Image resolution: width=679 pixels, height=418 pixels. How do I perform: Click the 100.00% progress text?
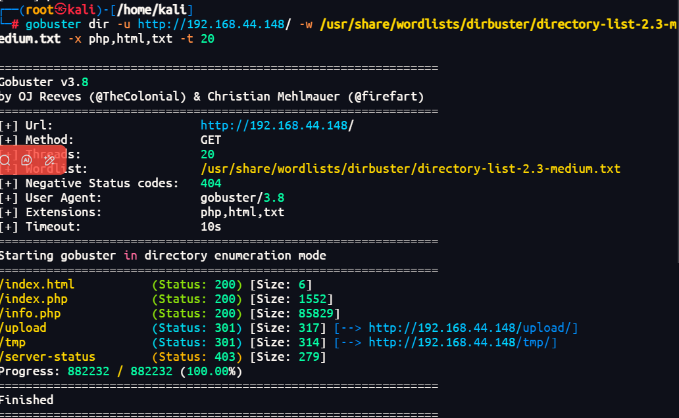211,371
